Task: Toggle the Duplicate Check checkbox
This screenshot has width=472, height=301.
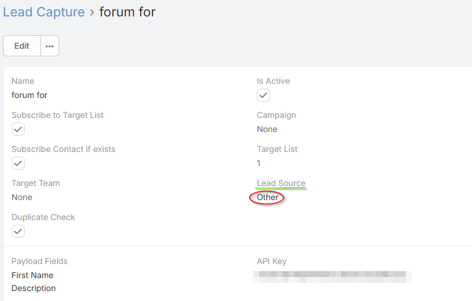Action: (x=18, y=231)
